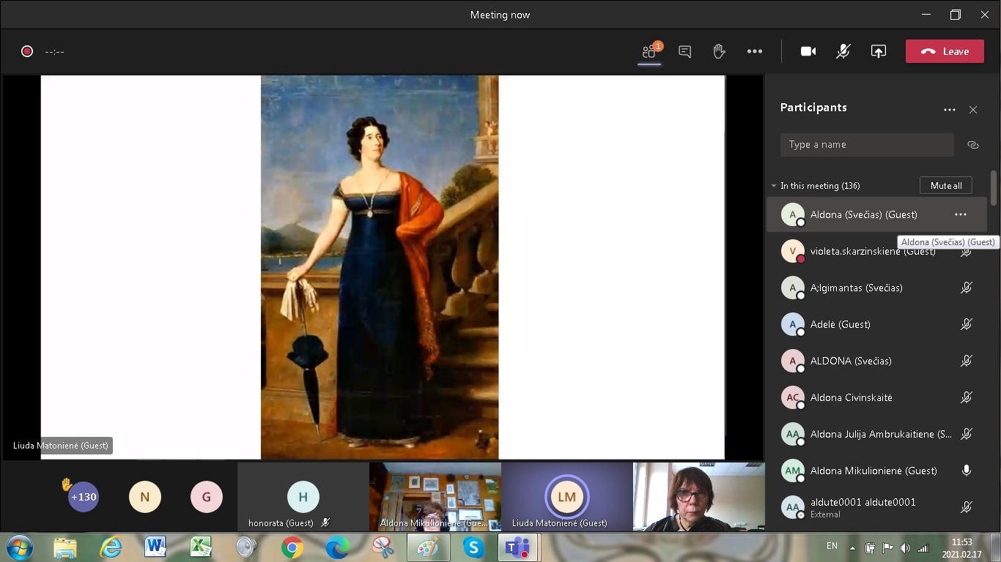
Task: Click the raise hand icon
Action: tap(719, 51)
